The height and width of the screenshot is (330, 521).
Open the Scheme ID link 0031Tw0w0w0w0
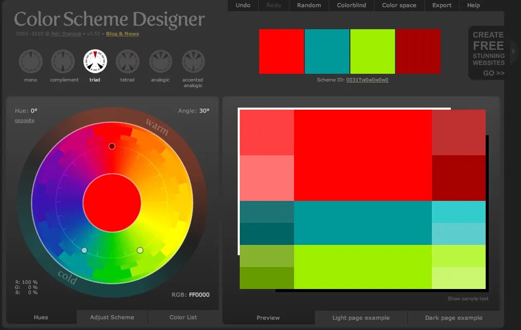367,80
